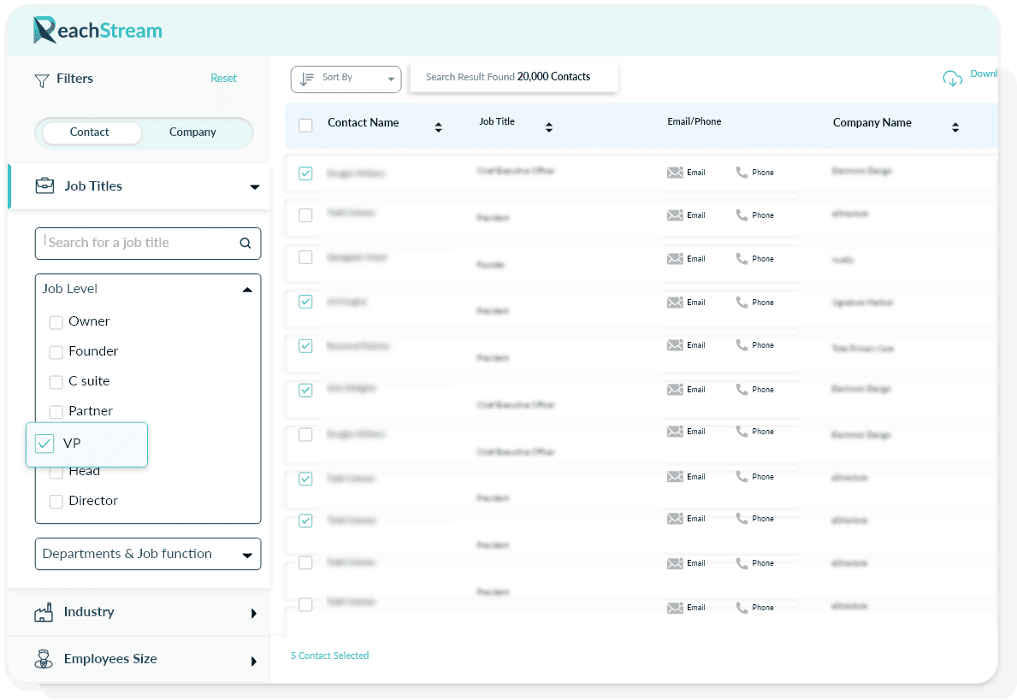Open the Sort By dropdown
Viewport: 1017px width, 700px height.
pos(346,79)
